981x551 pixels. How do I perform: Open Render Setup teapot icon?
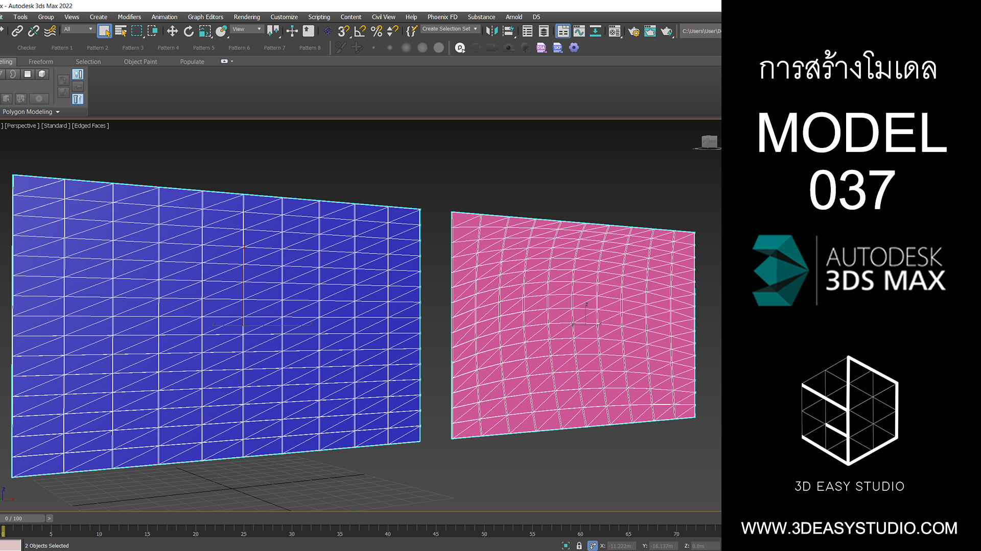(634, 31)
